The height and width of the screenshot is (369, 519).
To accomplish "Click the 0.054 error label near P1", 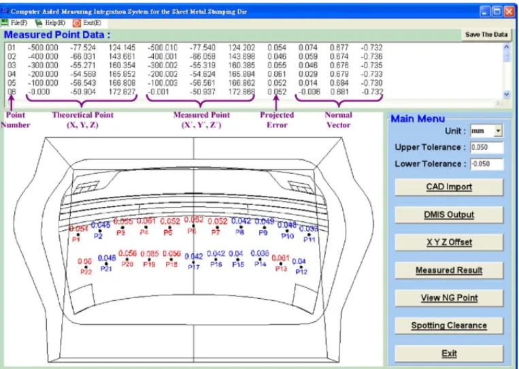I will 78,229.
